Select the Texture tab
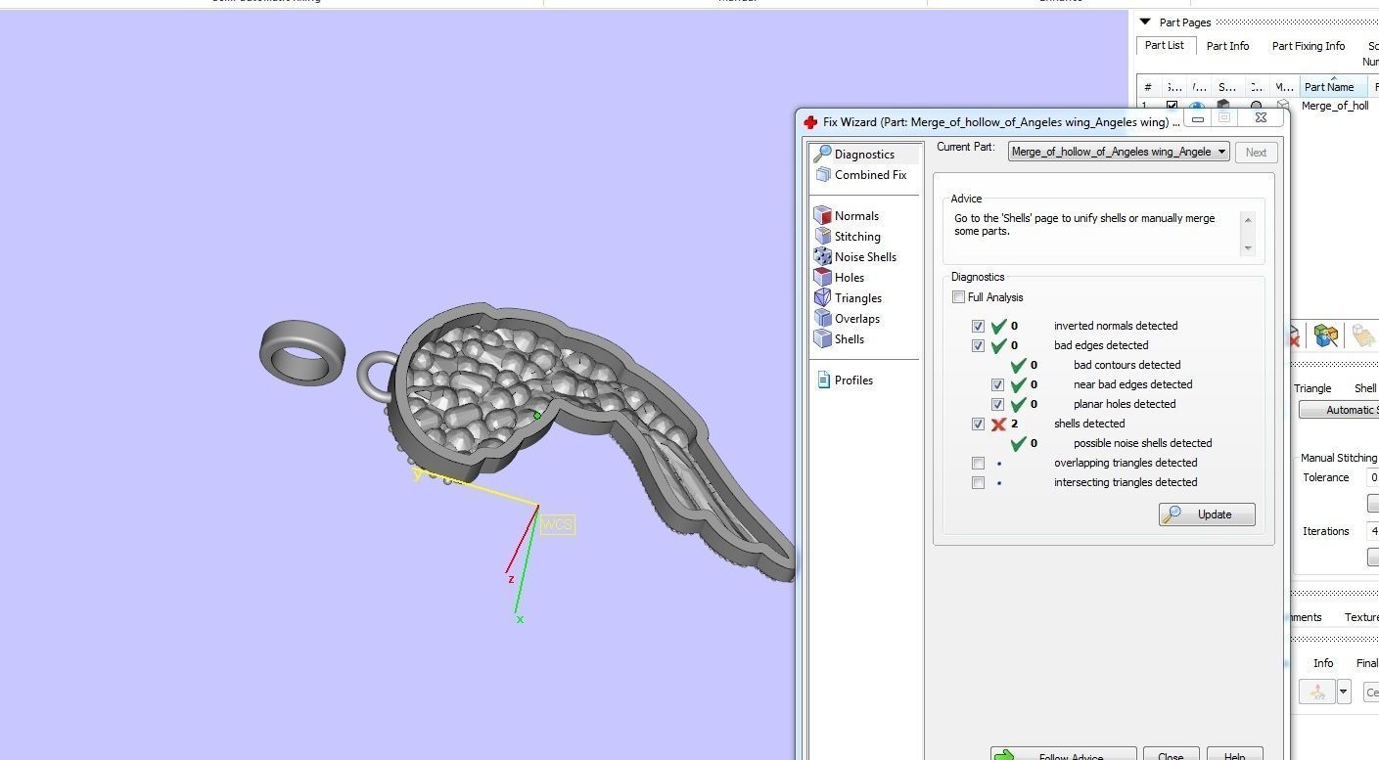 [1361, 617]
